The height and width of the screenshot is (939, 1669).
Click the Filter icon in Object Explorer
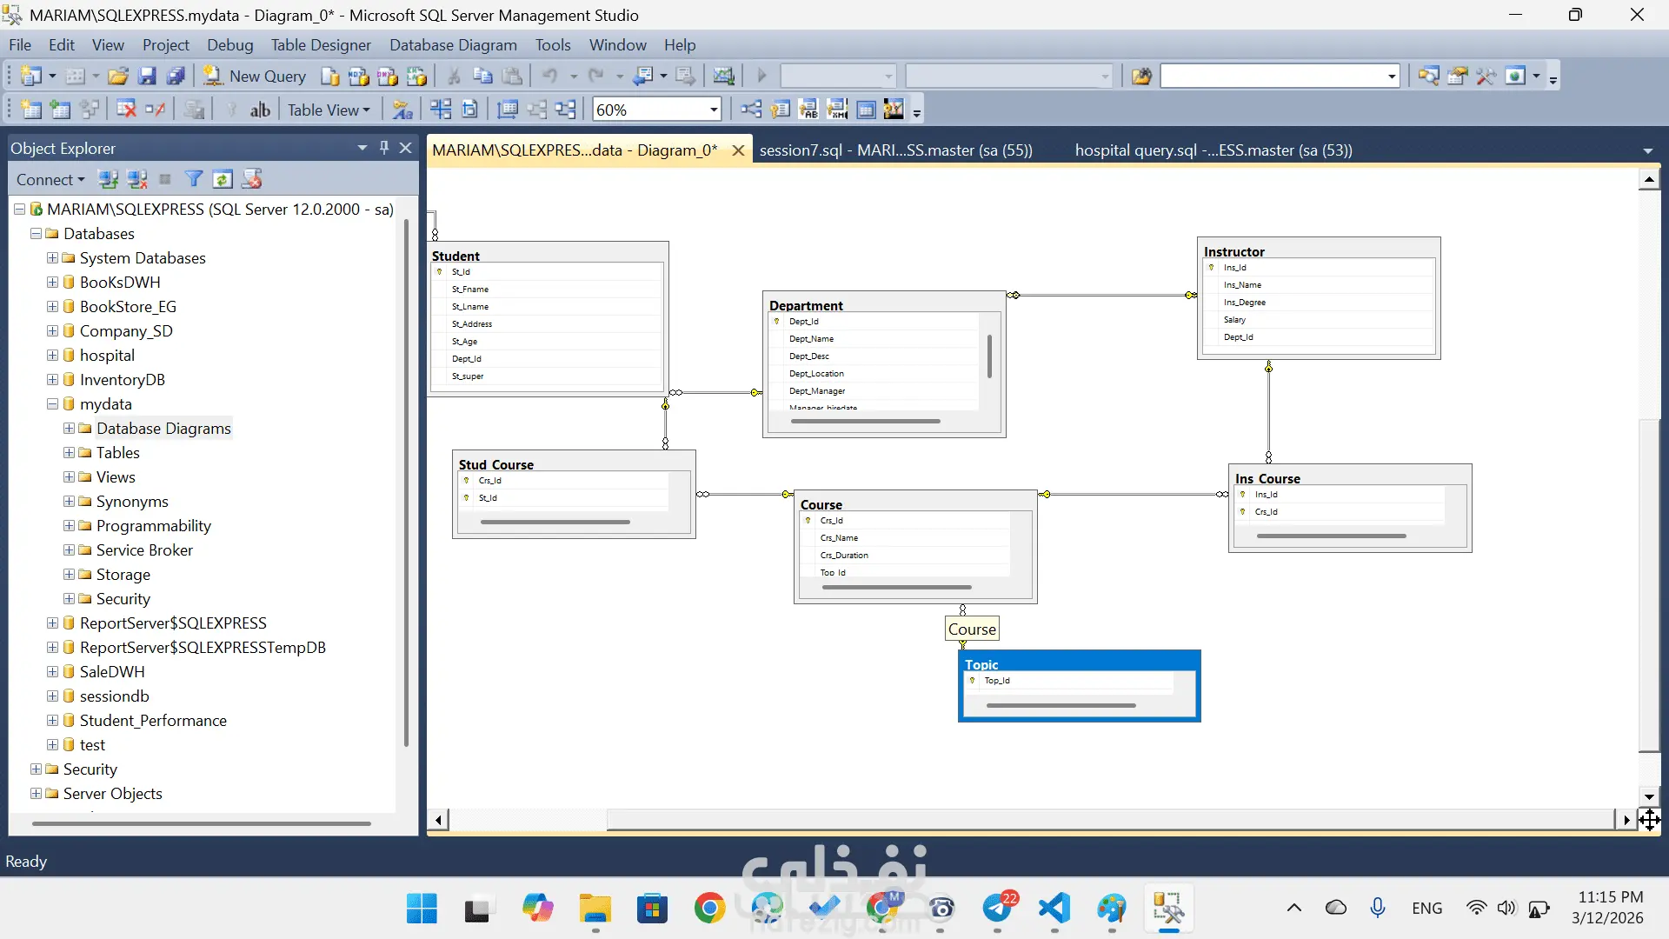[194, 179]
